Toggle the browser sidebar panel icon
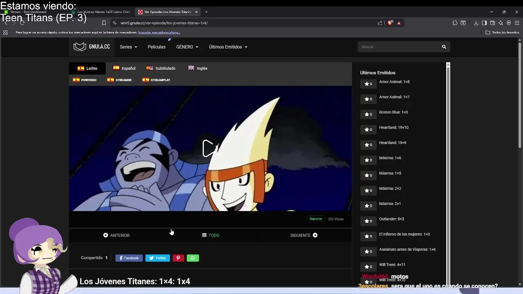This screenshot has height=294, width=523. [x=484, y=23]
